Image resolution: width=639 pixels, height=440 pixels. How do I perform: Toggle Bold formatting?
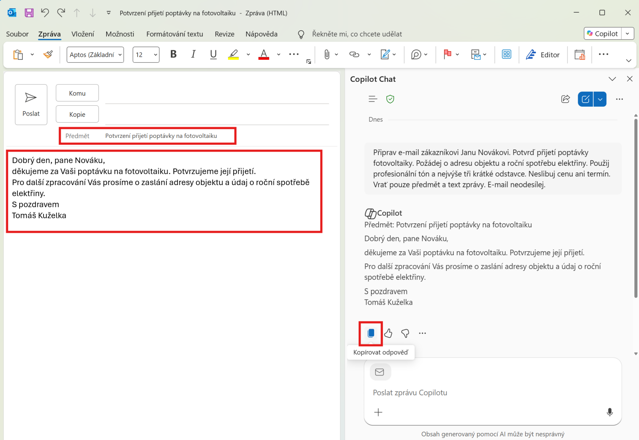[173, 54]
